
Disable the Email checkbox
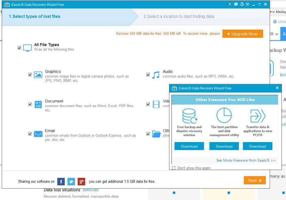[x=30, y=134]
